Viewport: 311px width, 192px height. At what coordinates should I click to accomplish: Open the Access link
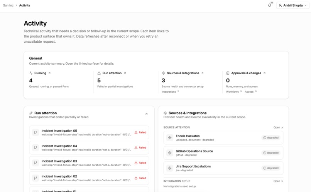point(251,92)
